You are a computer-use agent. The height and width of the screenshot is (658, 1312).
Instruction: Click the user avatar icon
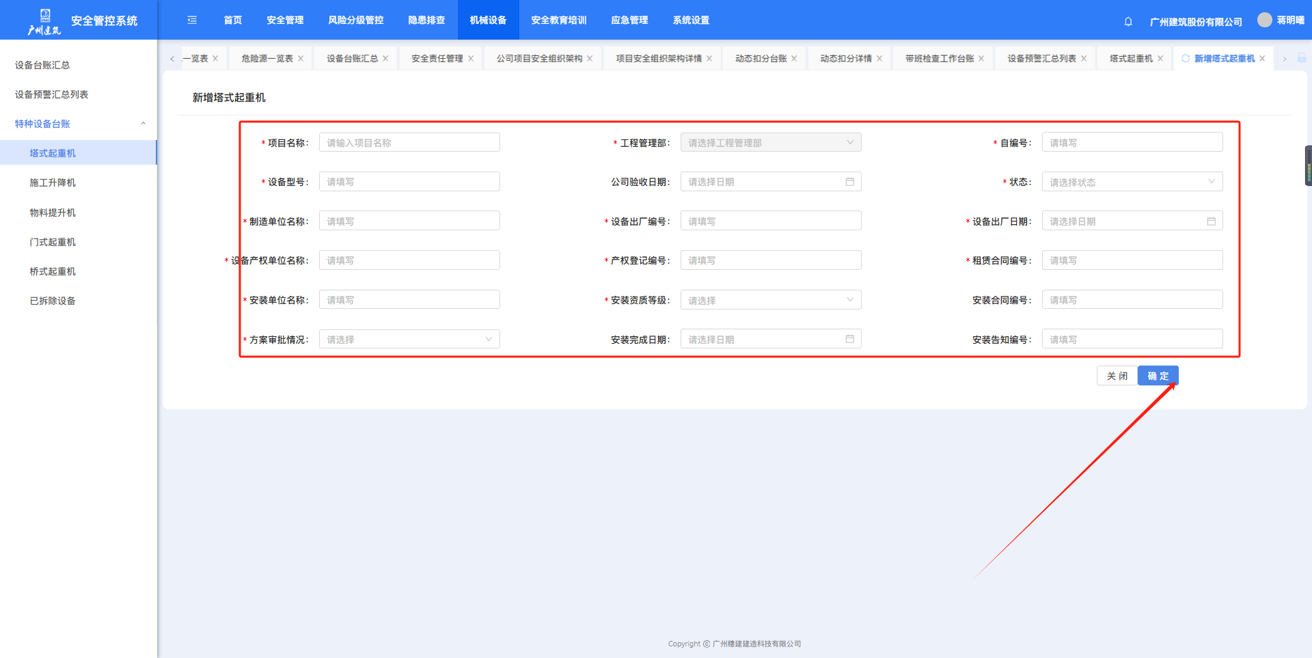[x=1265, y=20]
